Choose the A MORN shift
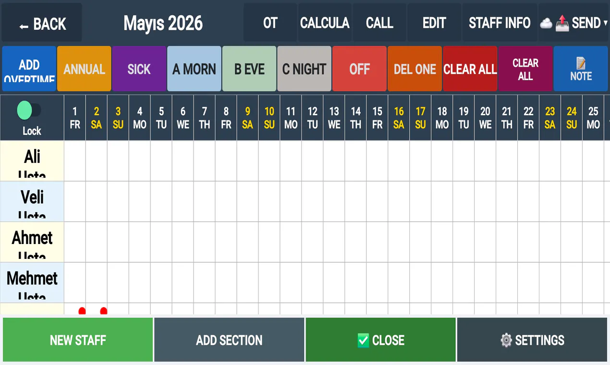 (x=194, y=69)
